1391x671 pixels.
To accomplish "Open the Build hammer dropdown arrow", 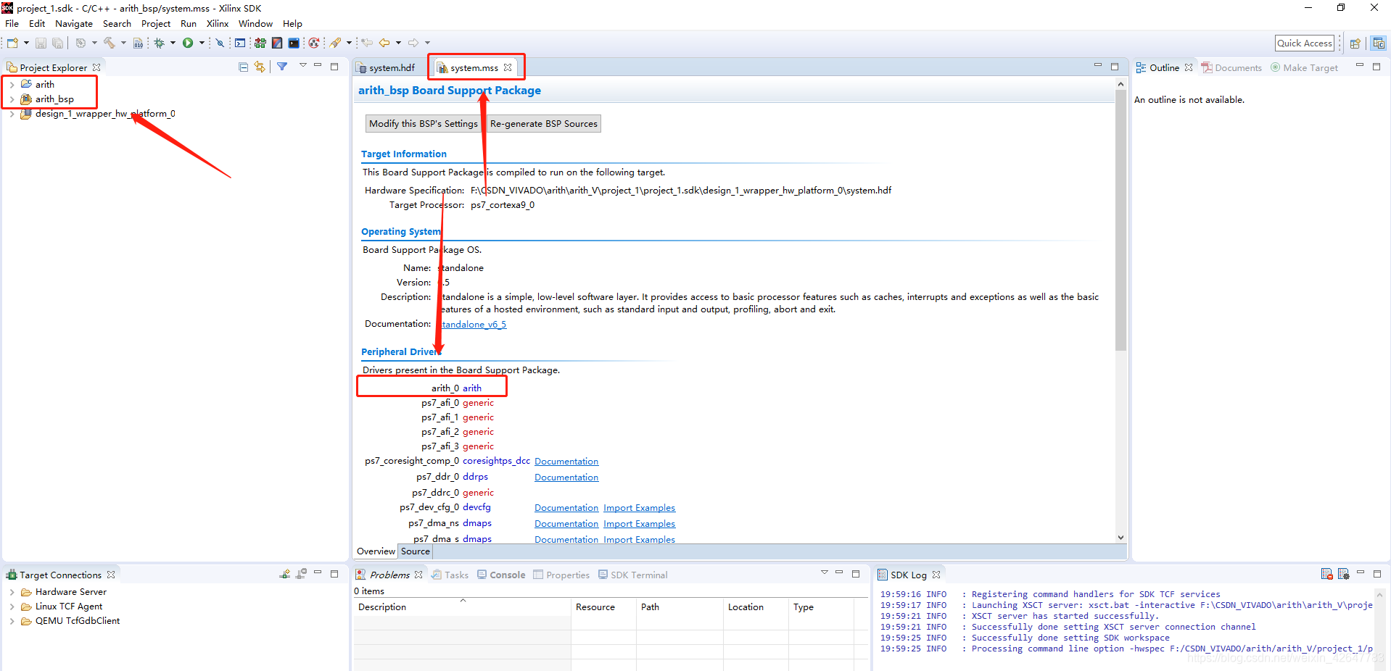I will click(123, 43).
